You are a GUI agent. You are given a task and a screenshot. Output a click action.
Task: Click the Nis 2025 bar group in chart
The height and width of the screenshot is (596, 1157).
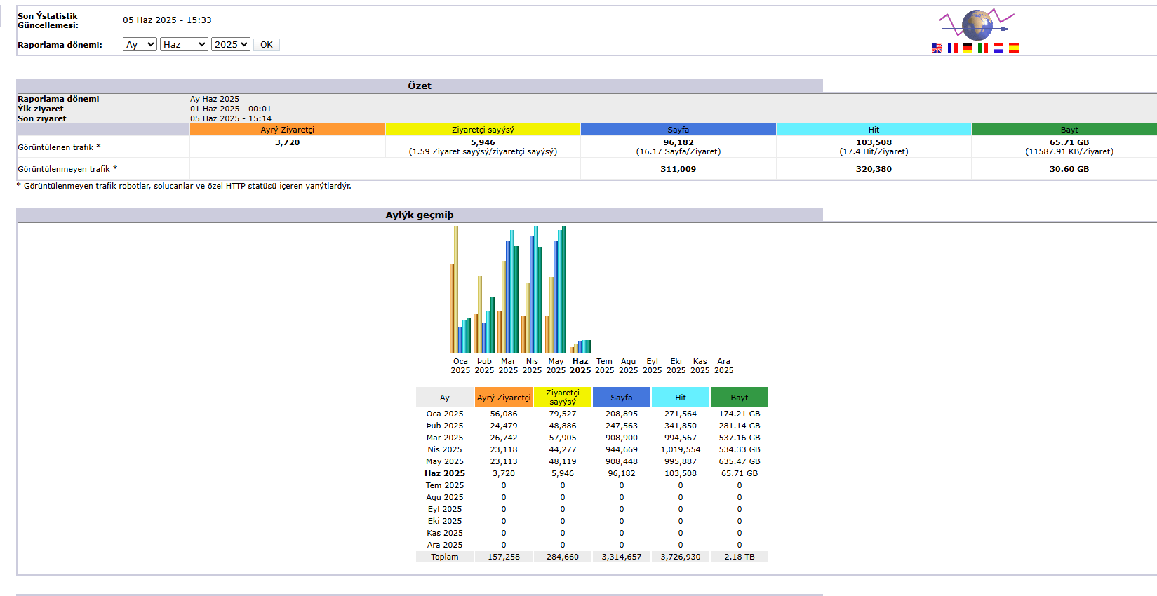(532, 290)
